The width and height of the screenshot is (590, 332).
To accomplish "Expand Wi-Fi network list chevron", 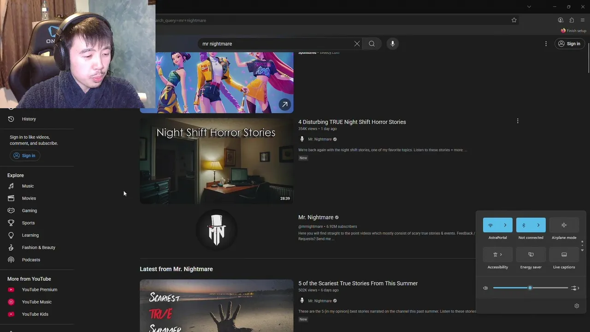I will (505, 225).
